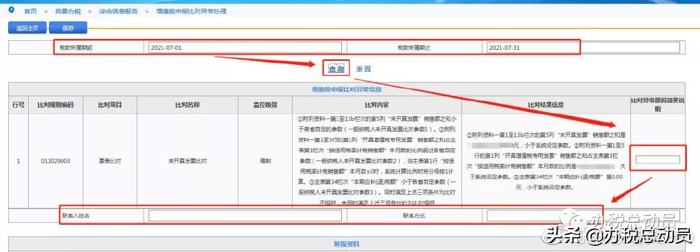Open 综合信息报告 breadcrumb link
This screenshot has width=700, height=252.
click(x=118, y=11)
